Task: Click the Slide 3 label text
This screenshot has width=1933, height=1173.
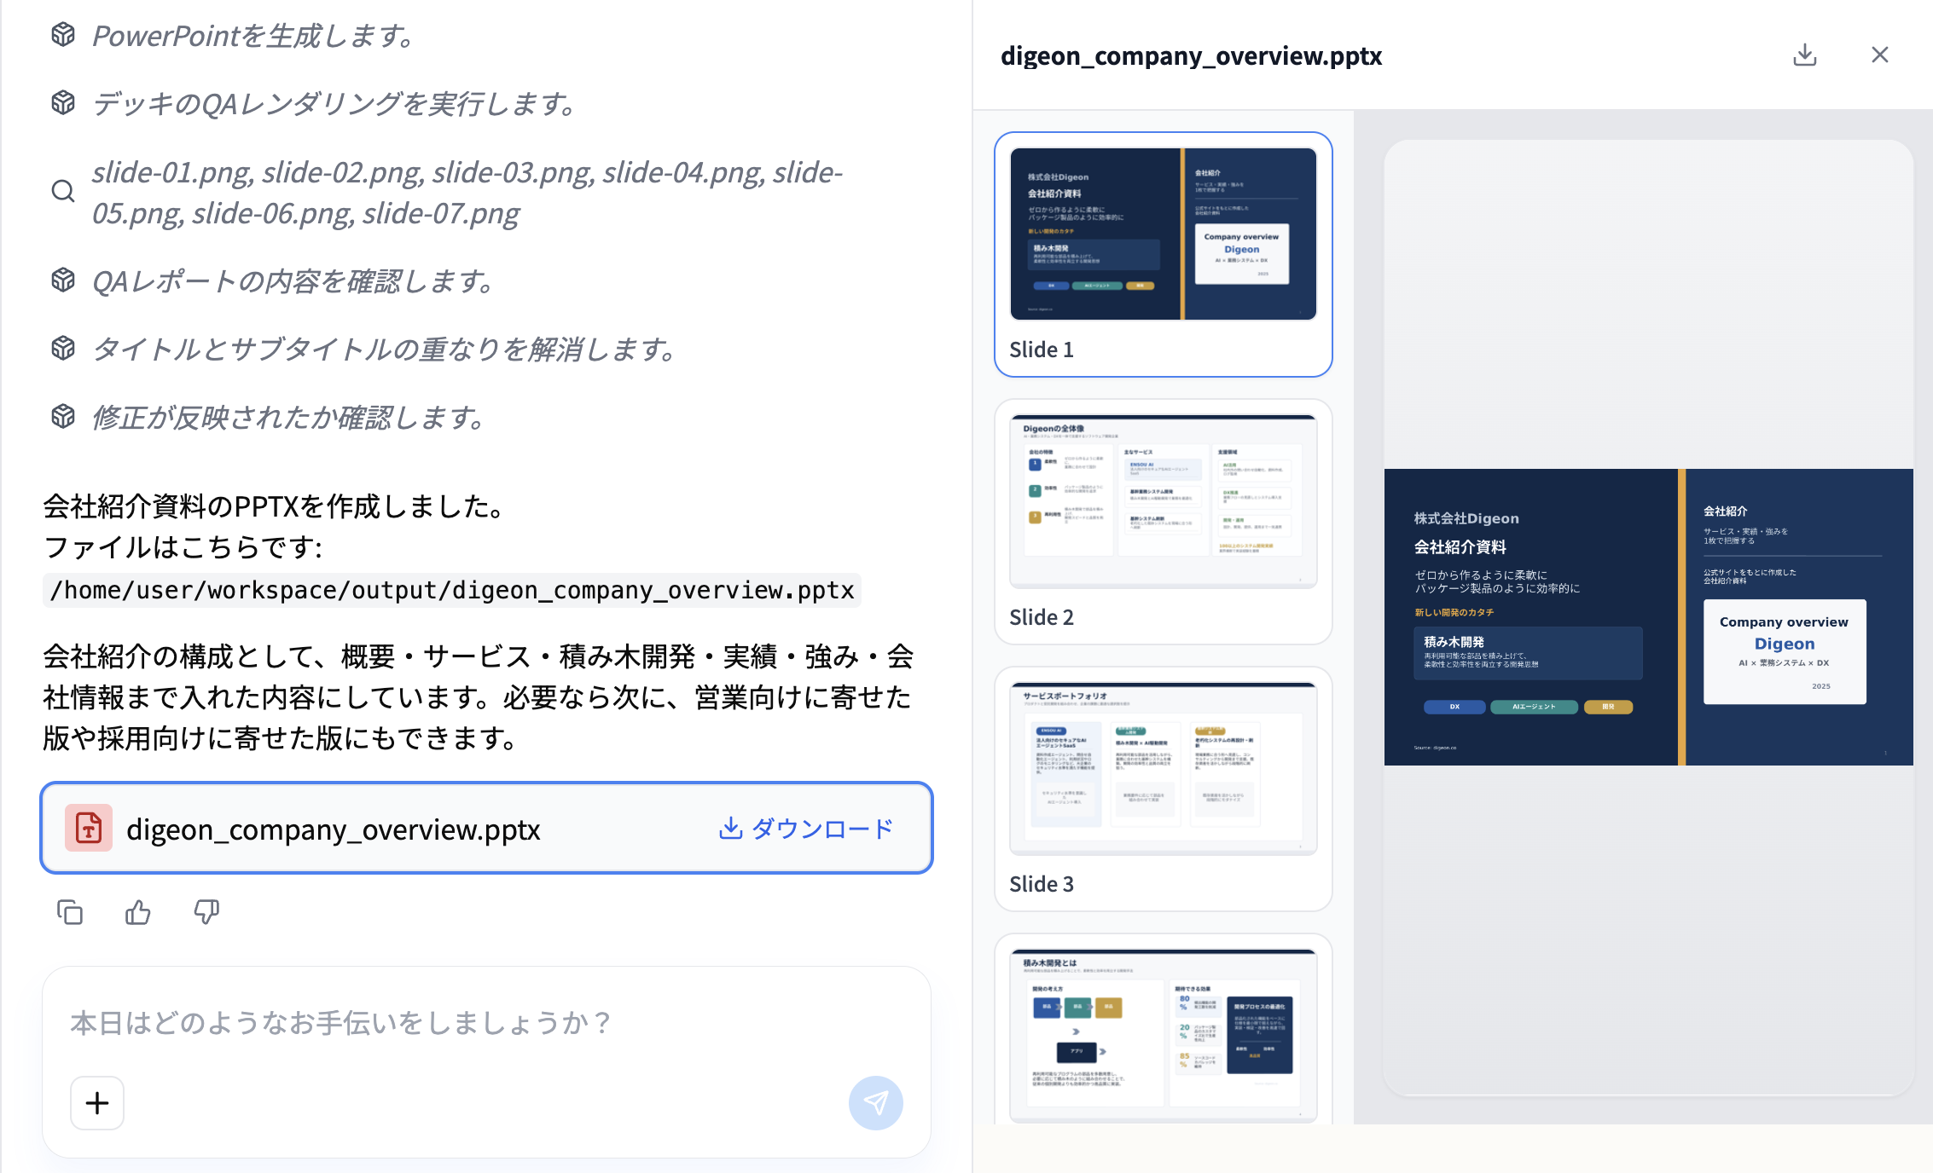Action: [1042, 884]
